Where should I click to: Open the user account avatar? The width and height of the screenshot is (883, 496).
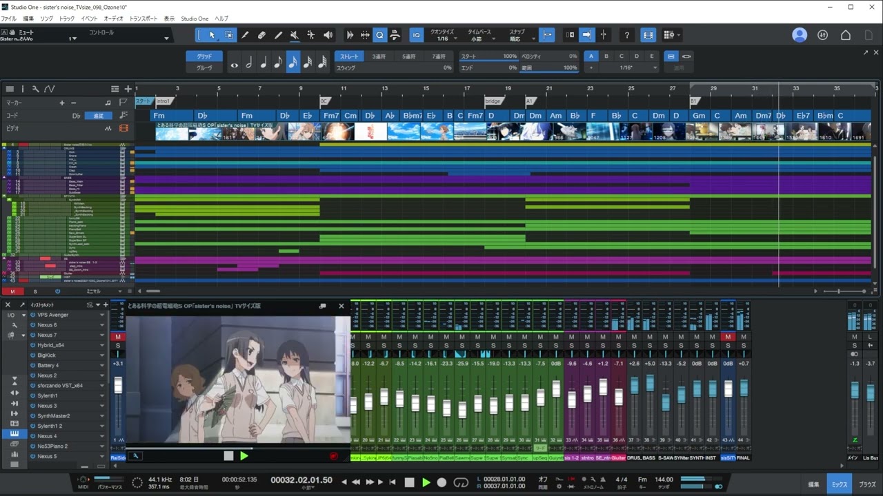(x=800, y=35)
